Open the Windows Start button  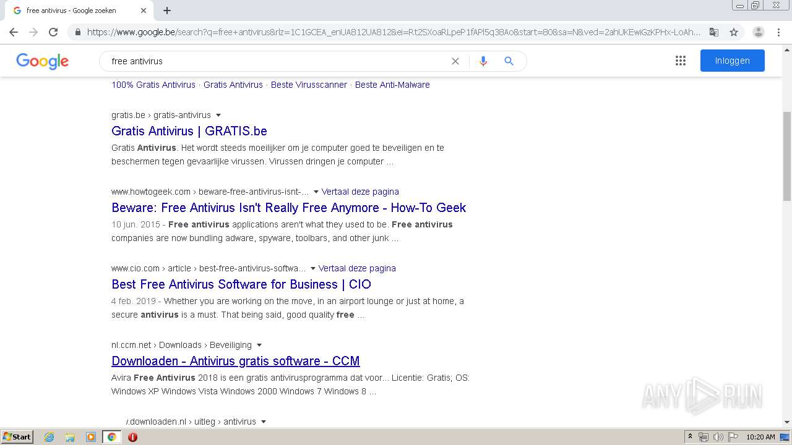coord(17,436)
